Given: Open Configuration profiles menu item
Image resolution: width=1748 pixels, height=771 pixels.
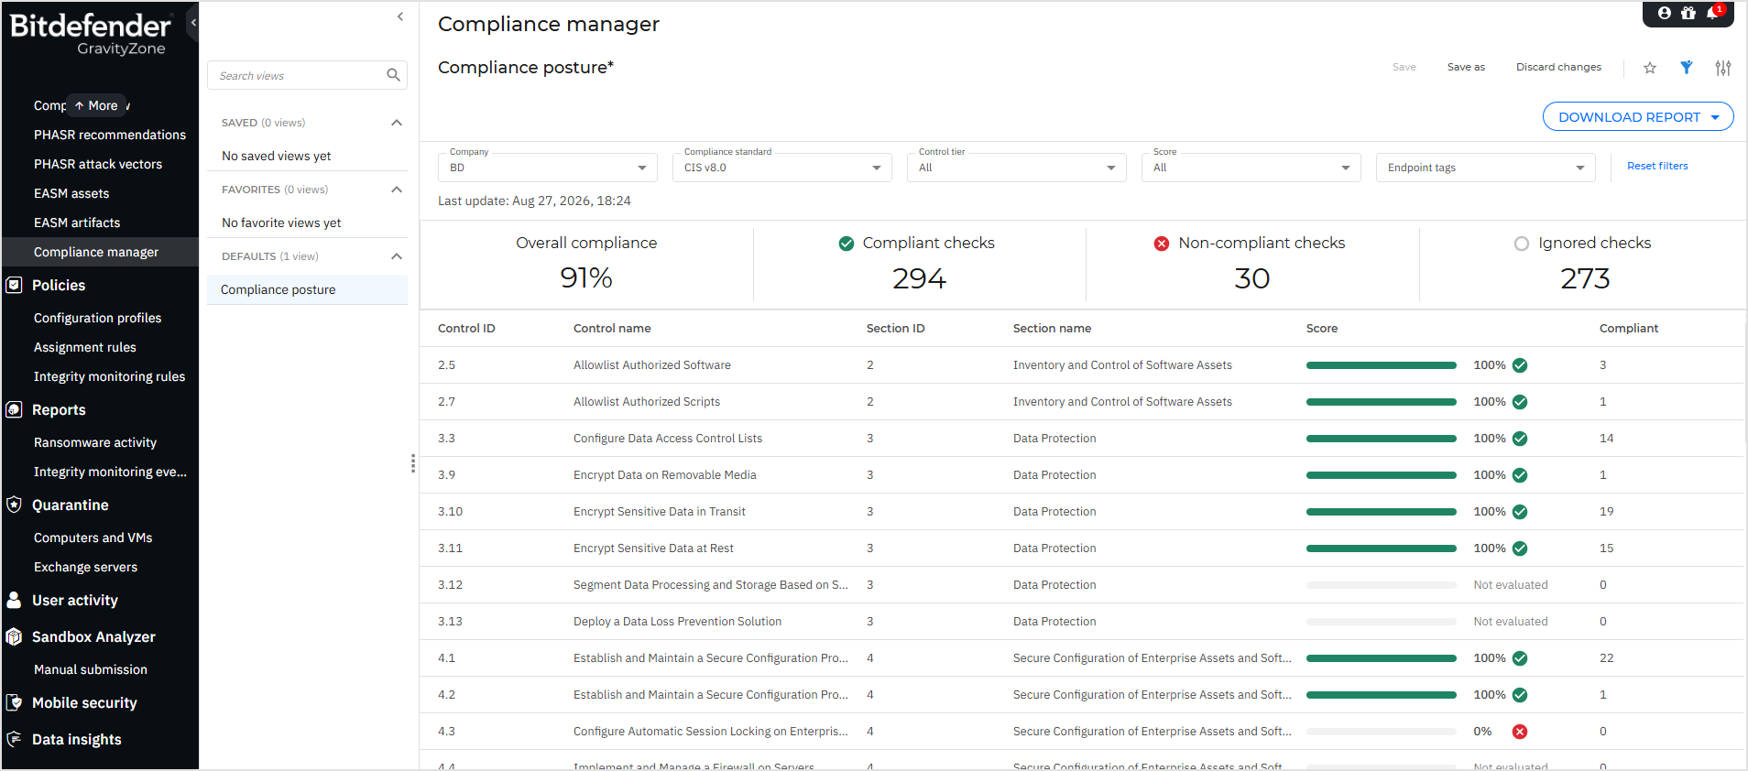Looking at the screenshot, I should click(x=97, y=318).
